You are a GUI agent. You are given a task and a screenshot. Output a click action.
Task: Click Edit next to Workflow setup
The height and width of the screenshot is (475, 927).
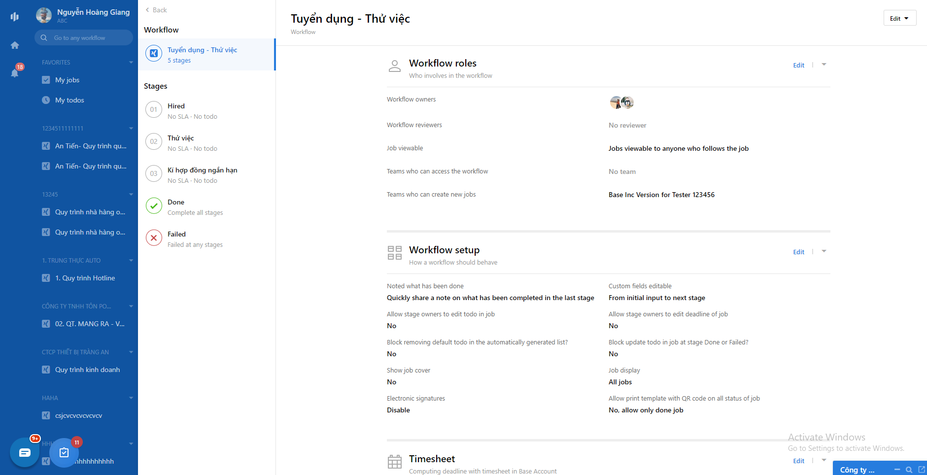[798, 252]
